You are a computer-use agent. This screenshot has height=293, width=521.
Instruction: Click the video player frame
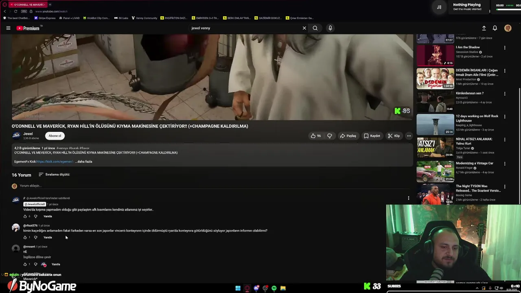212,77
